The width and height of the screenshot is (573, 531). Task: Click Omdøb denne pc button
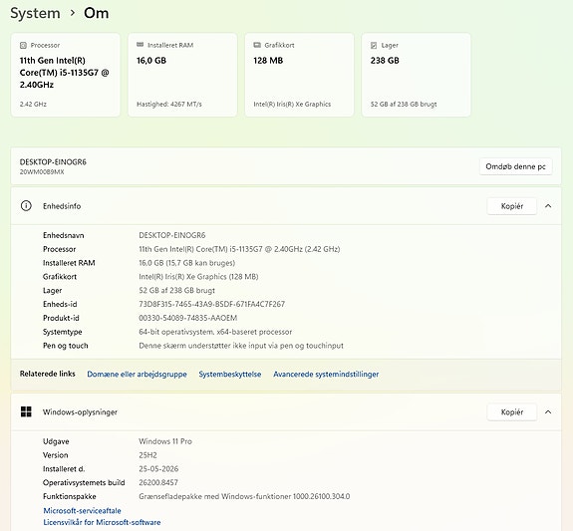click(x=515, y=166)
